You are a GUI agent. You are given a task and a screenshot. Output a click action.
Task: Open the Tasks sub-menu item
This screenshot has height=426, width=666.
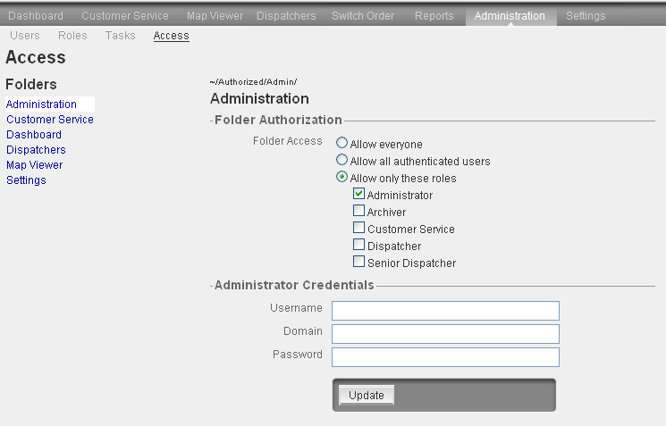click(120, 36)
